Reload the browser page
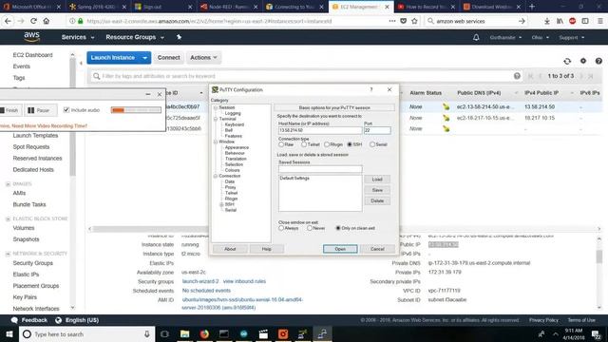This screenshot has height=342, width=608. 33,21
